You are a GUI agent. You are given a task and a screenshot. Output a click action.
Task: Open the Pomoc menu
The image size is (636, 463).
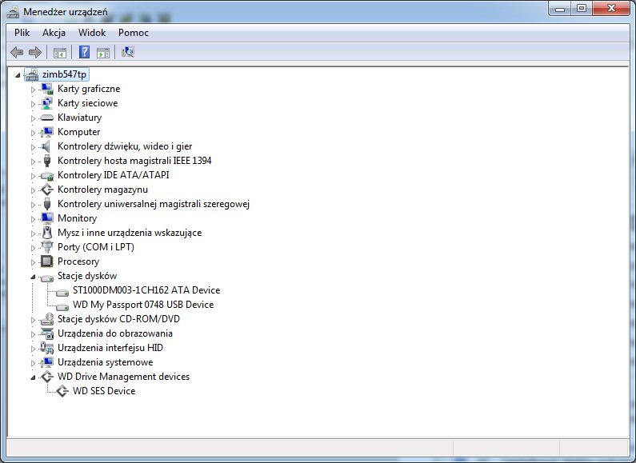pyautogui.click(x=134, y=33)
